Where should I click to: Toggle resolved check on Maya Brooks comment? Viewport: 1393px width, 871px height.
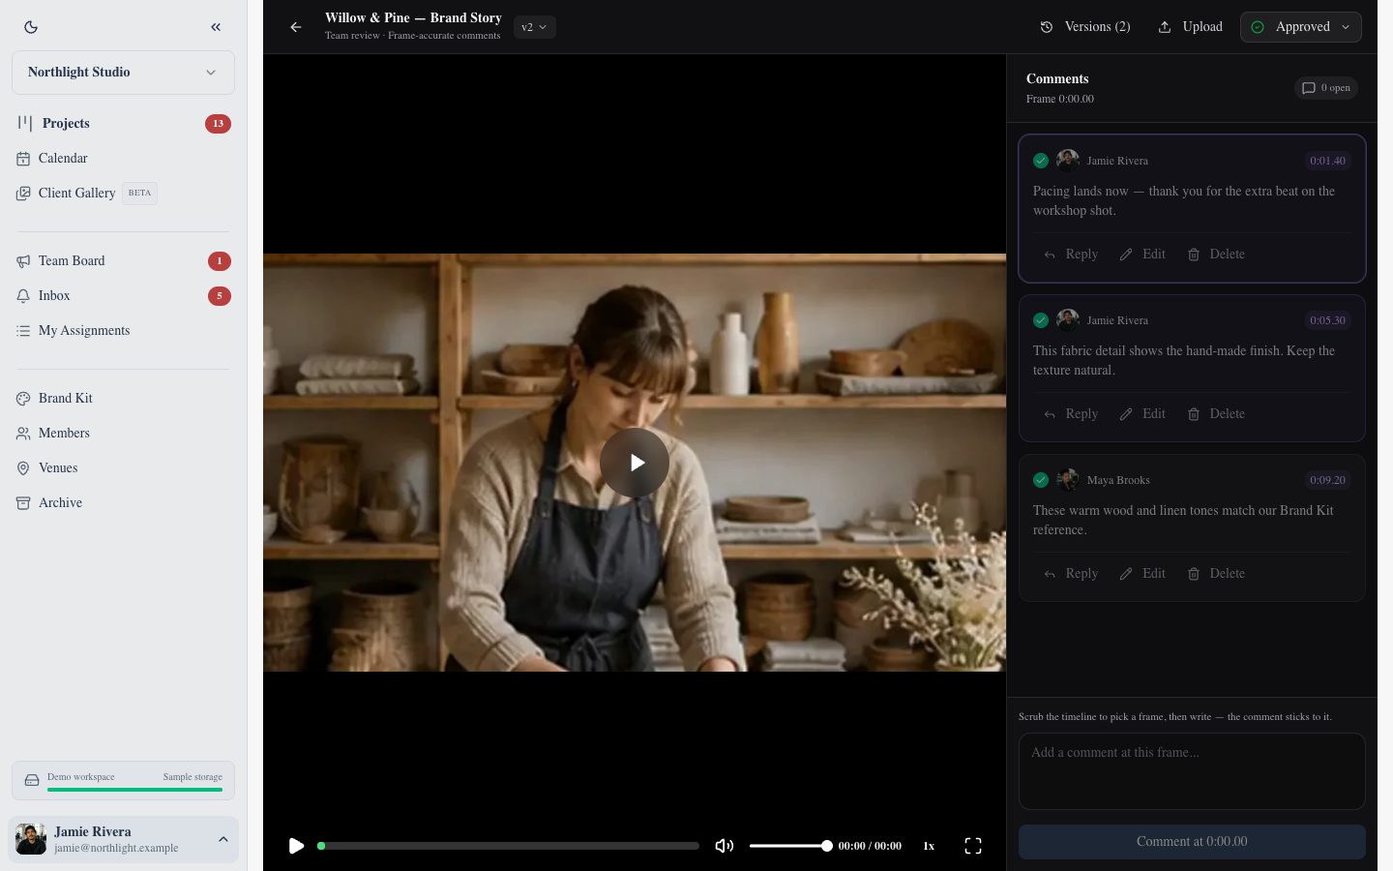[1041, 480]
